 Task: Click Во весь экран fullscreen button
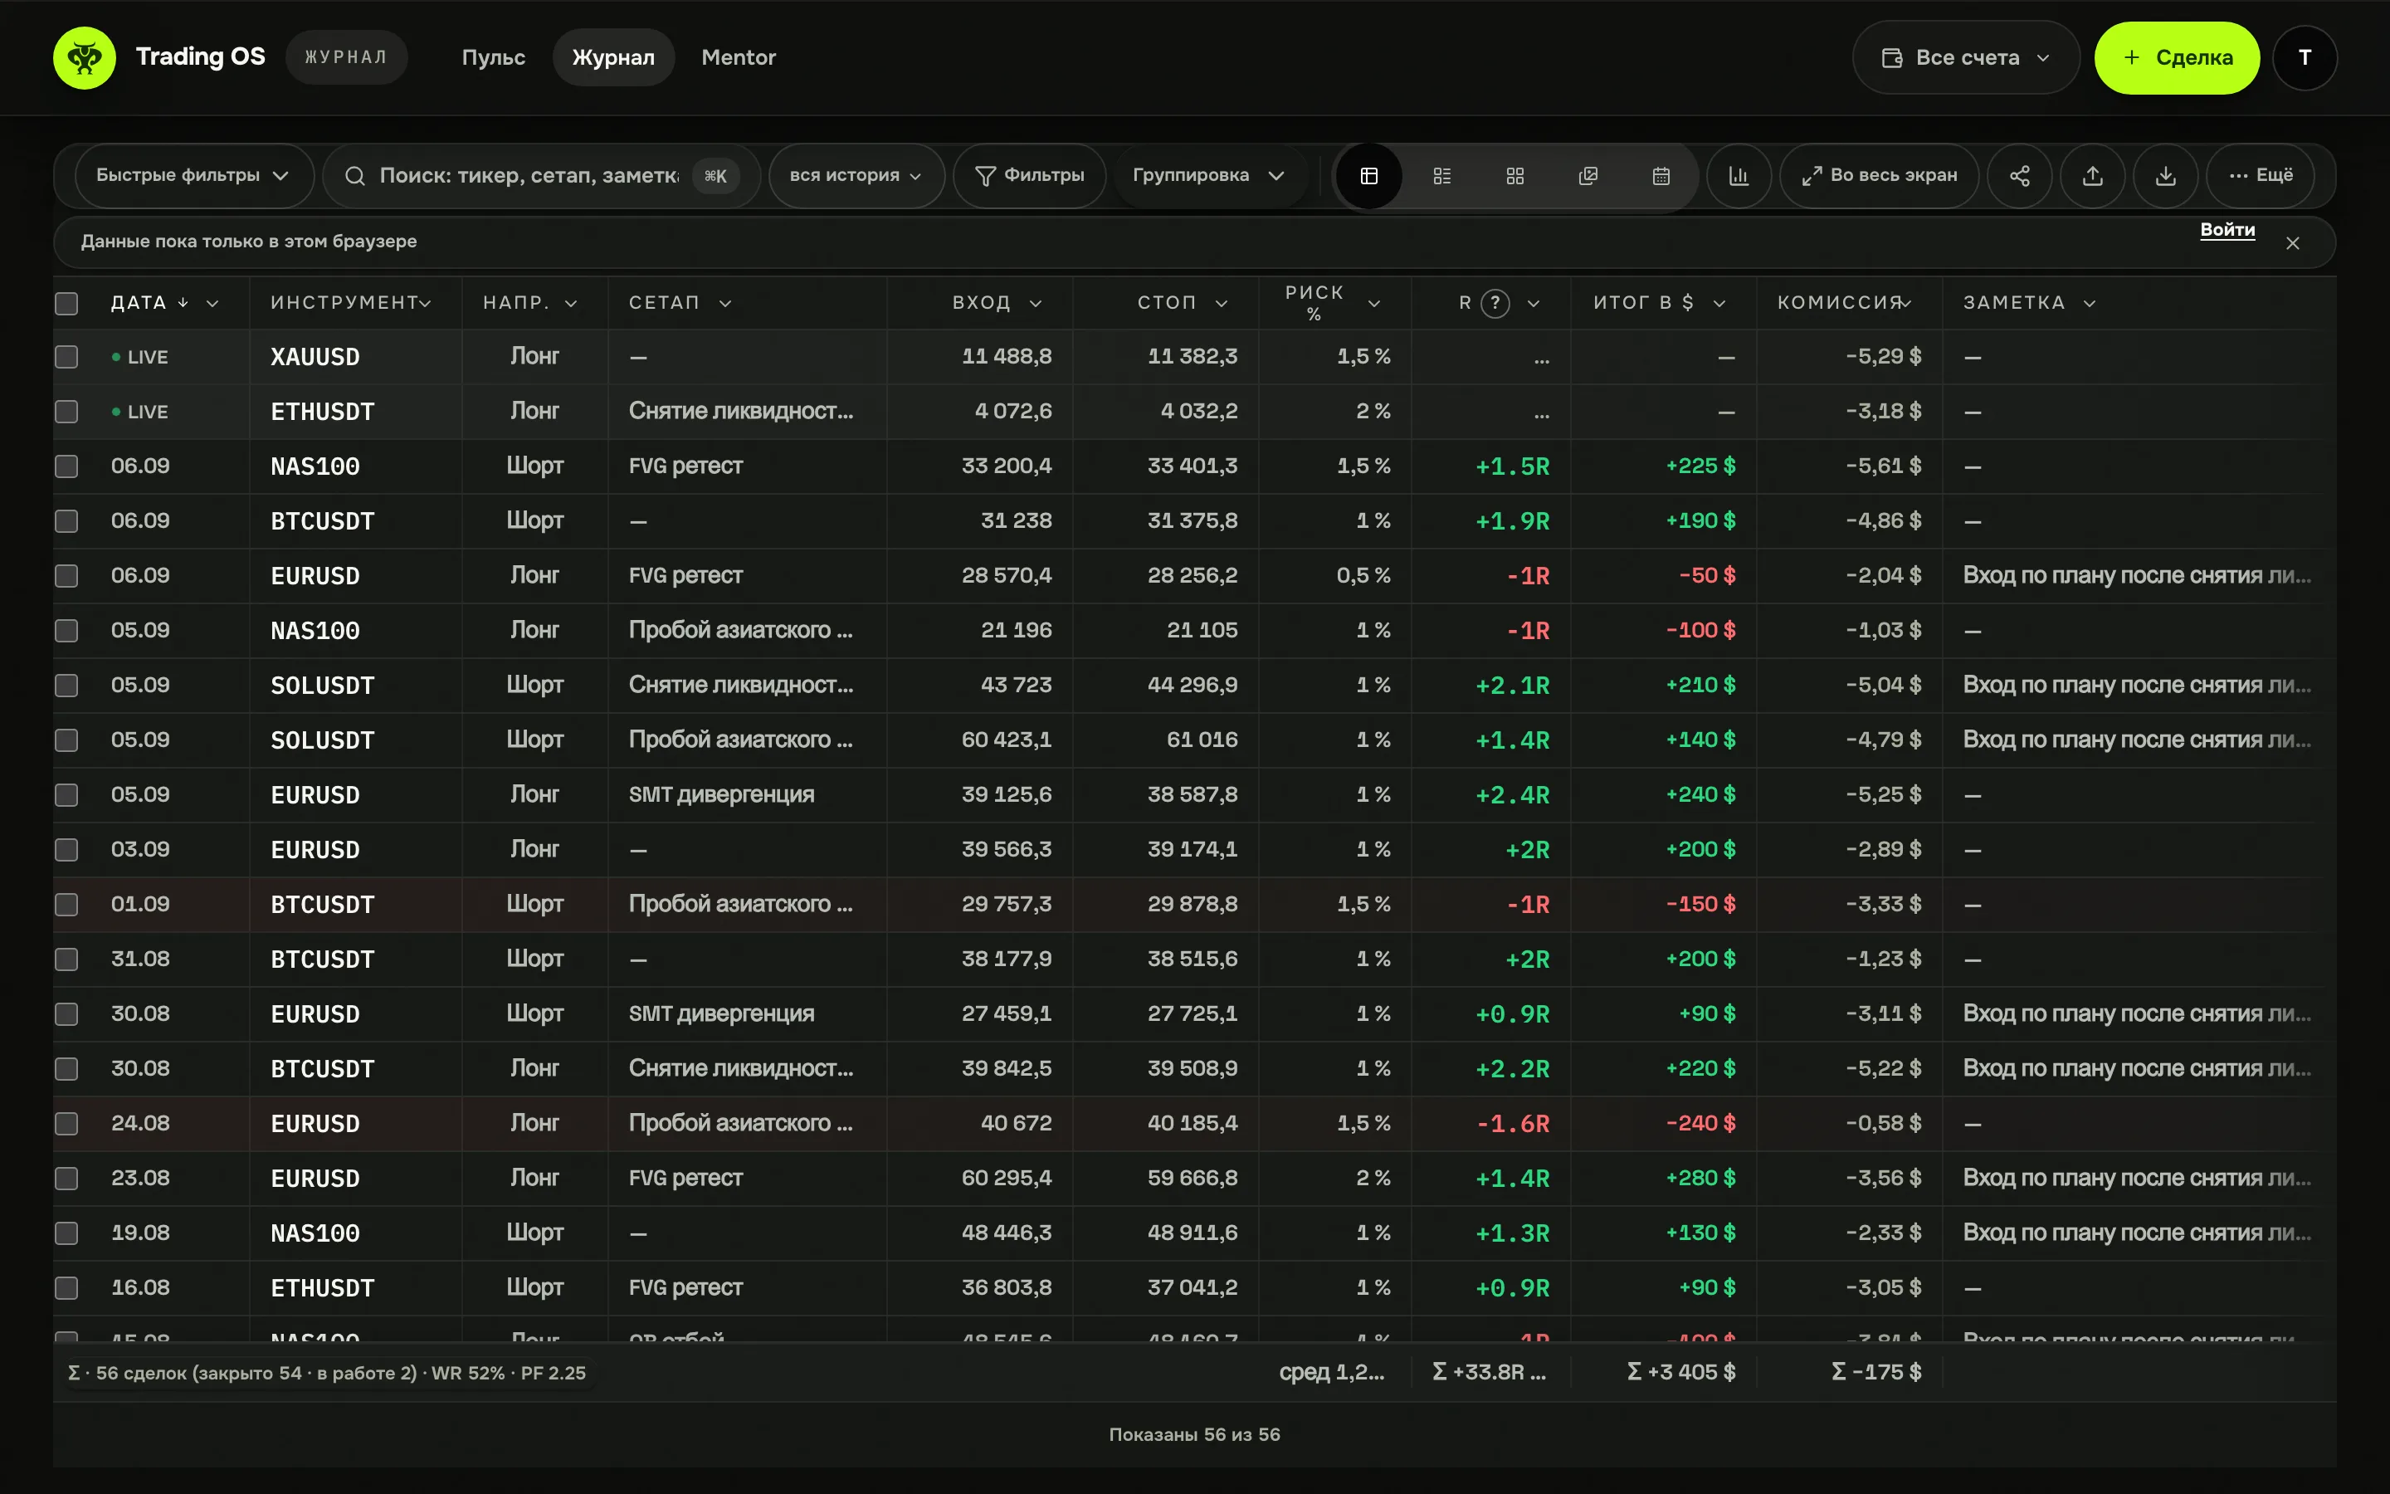pos(1879,176)
